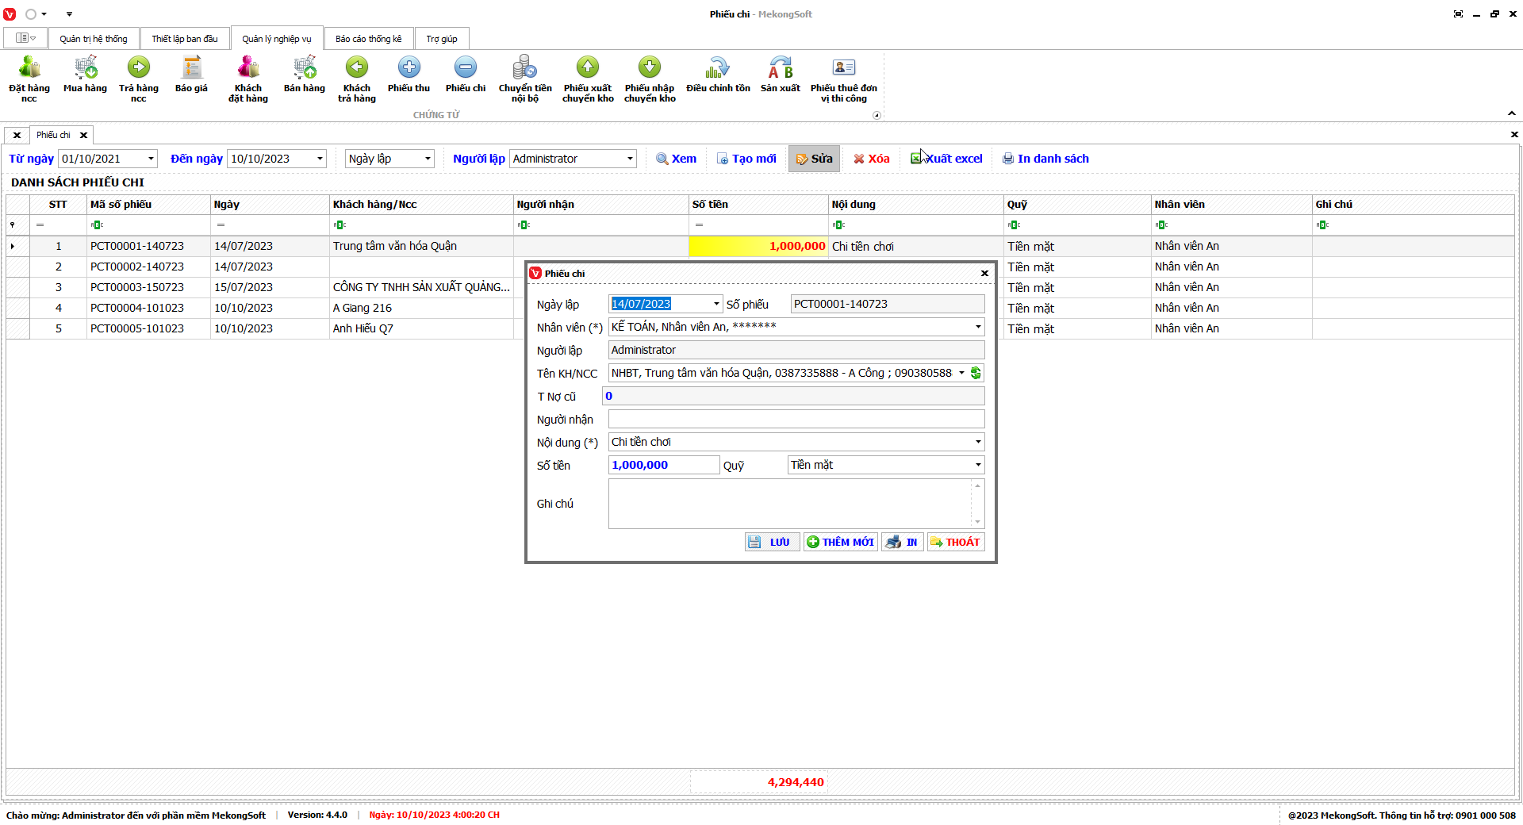Expand the Quỹ dropdown in dialog
The image size is (1523, 825).
977,465
